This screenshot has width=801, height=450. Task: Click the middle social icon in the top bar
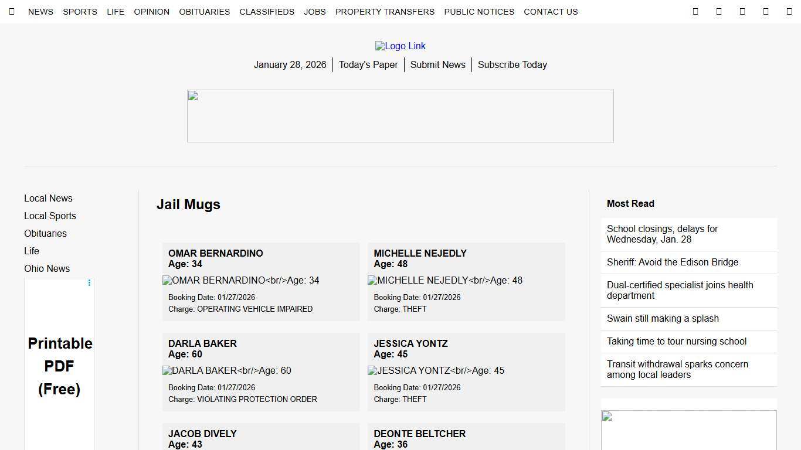click(x=742, y=11)
